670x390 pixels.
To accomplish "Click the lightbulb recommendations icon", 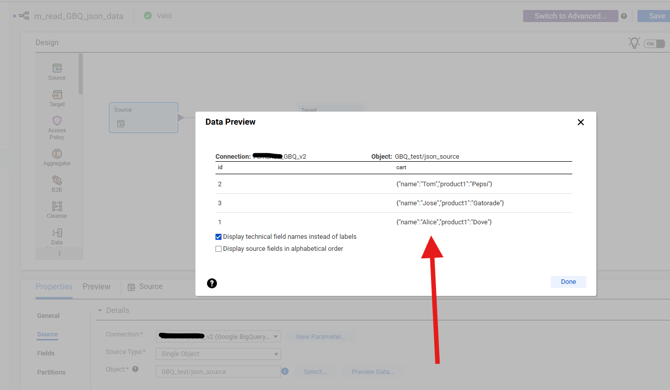I will point(634,43).
